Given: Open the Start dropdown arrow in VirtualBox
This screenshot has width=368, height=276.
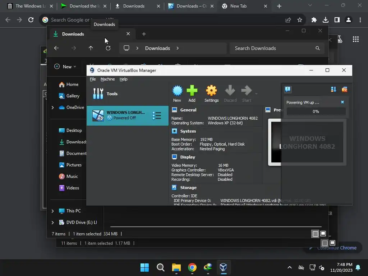Looking at the screenshot, I should (x=256, y=94).
